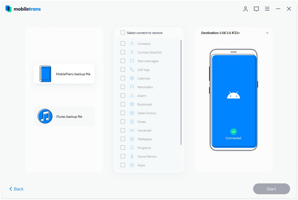298x200 pixels.
Task: Close the MobileTrans window
Action: click(x=289, y=9)
